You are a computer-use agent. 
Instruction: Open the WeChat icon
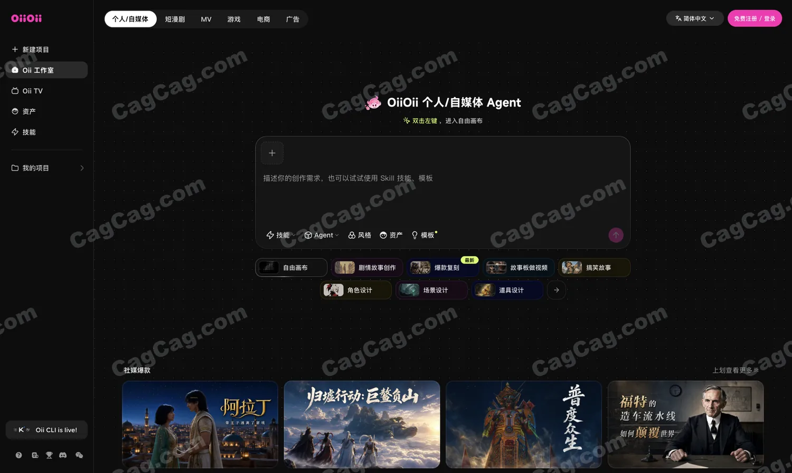tap(79, 455)
